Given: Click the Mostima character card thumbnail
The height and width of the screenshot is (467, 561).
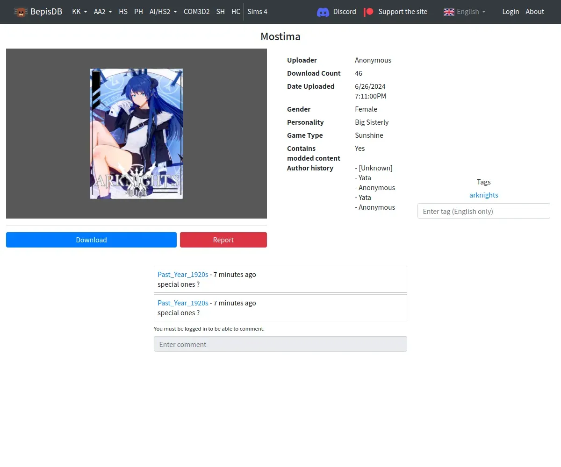Looking at the screenshot, I should 137,134.
